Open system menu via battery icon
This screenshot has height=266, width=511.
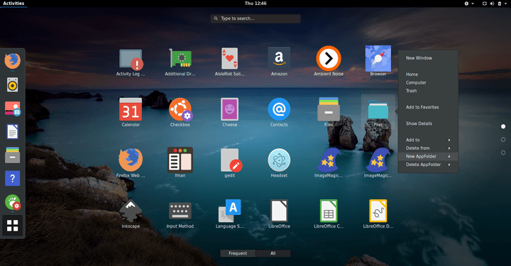(x=499, y=4)
